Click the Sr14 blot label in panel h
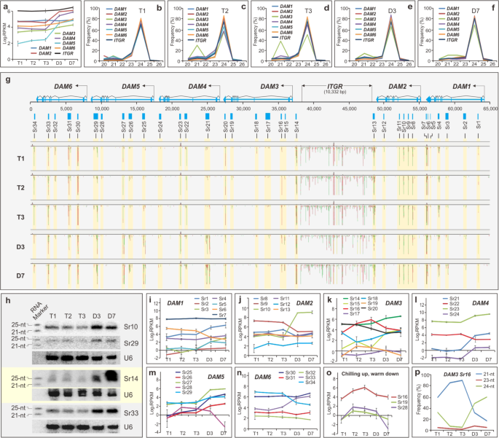499x438 pixels. click(130, 379)
